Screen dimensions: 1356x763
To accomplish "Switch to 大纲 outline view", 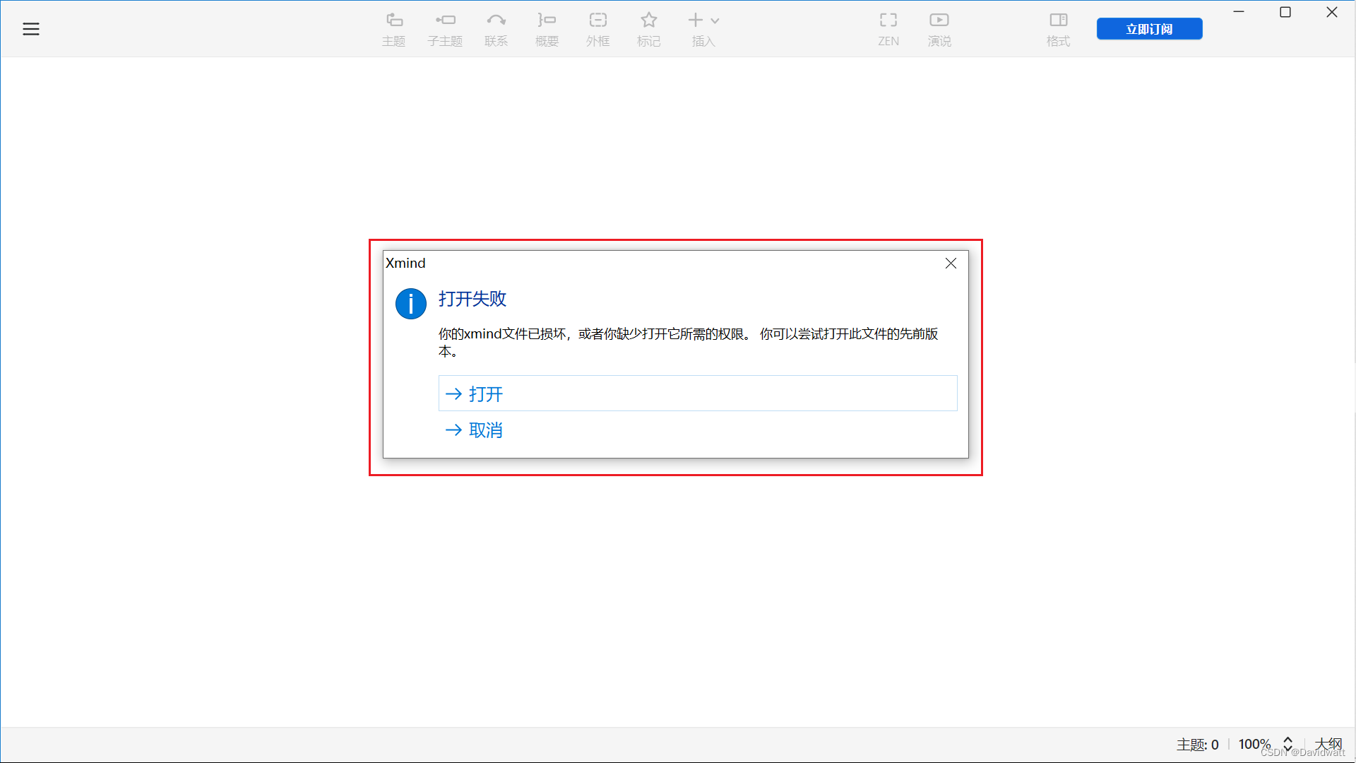I will point(1328,744).
